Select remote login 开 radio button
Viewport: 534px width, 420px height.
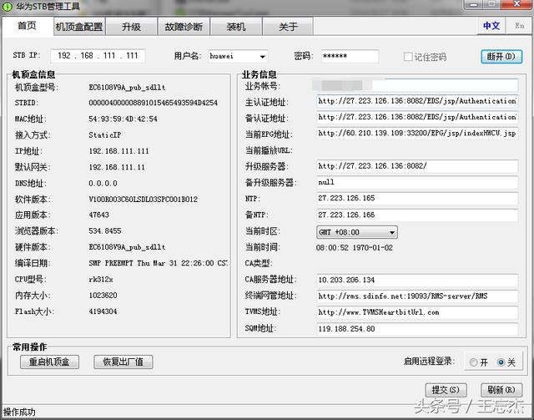click(x=473, y=362)
